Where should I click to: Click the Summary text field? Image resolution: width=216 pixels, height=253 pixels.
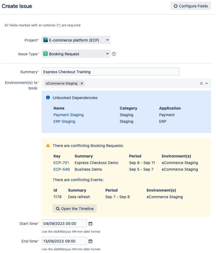tap(110, 72)
